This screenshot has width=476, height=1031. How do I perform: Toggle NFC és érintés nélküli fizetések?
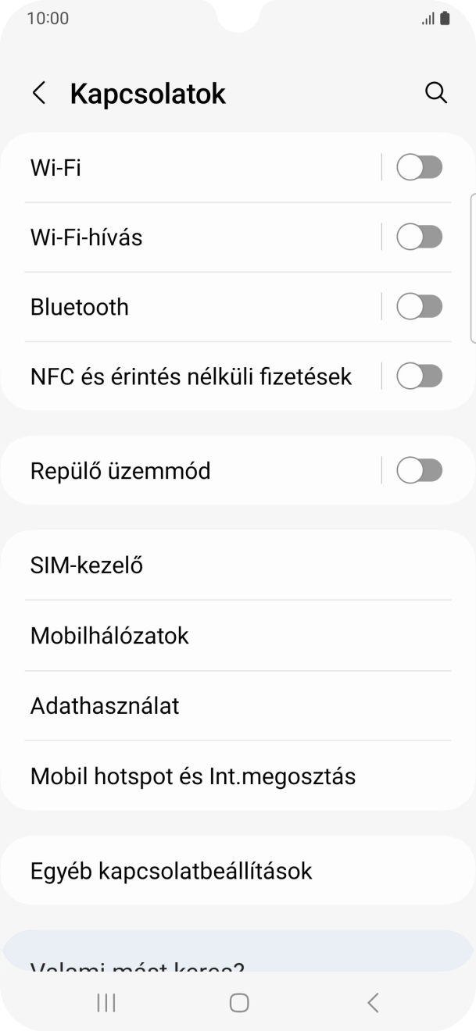(419, 376)
